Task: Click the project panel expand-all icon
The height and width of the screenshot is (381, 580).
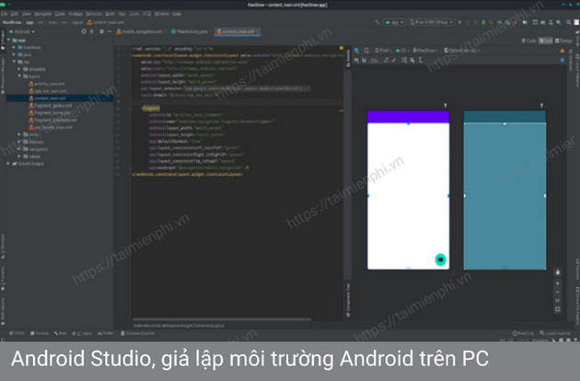Action: [x=92, y=32]
